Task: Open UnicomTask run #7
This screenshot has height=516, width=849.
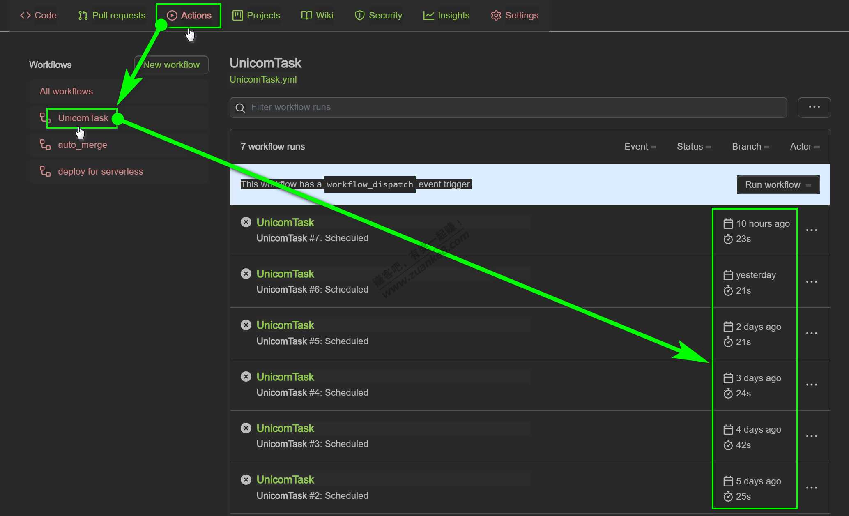Action: click(x=285, y=222)
